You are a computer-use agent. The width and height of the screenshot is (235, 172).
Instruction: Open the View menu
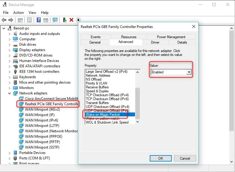[32, 13]
